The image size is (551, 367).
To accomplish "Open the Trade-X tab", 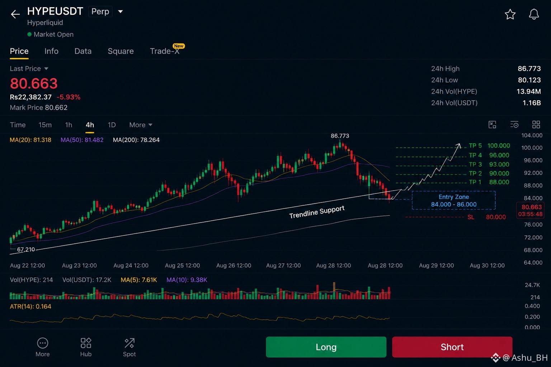I will pyautogui.click(x=165, y=51).
